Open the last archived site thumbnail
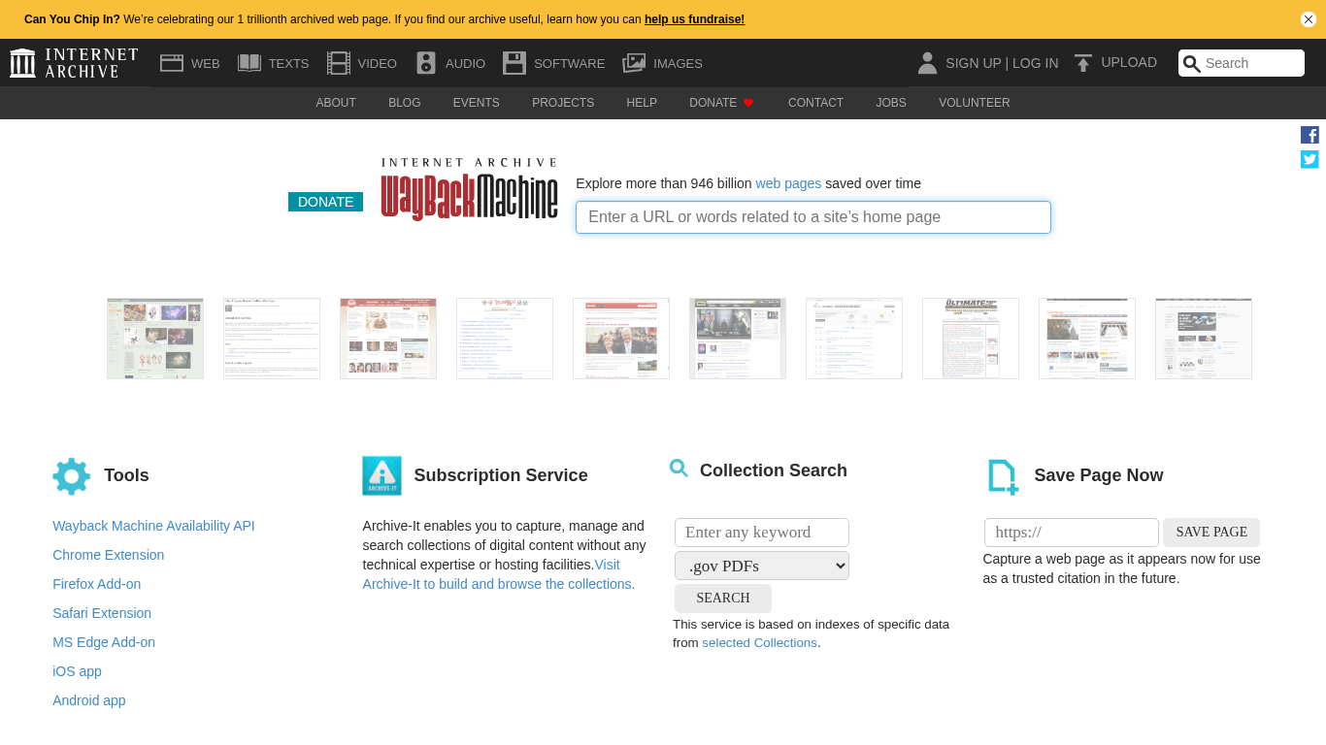The width and height of the screenshot is (1326, 745). [1204, 339]
